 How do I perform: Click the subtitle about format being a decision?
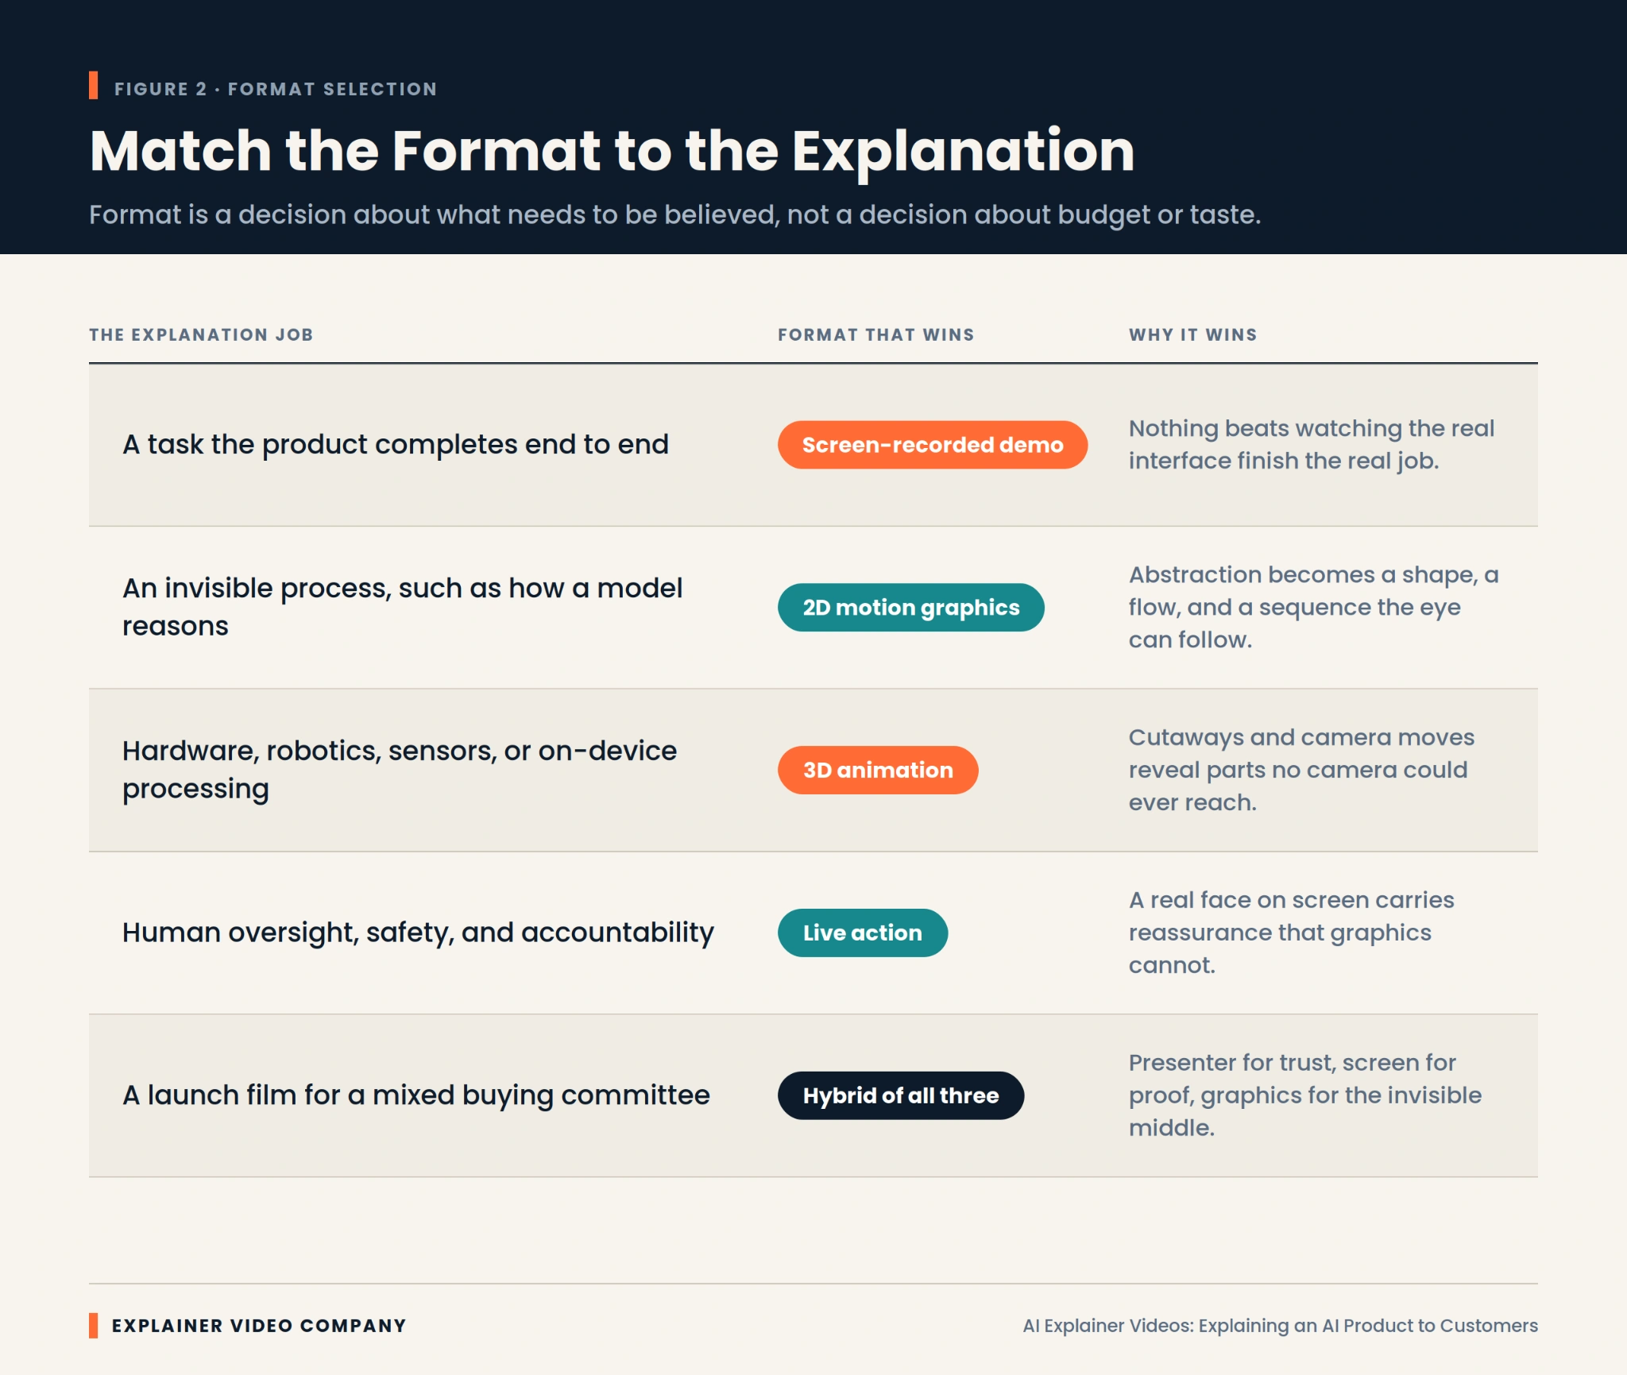pos(674,214)
